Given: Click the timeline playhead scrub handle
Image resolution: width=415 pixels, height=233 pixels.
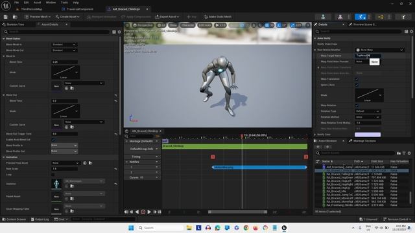Looking at the screenshot, I should (242, 136).
